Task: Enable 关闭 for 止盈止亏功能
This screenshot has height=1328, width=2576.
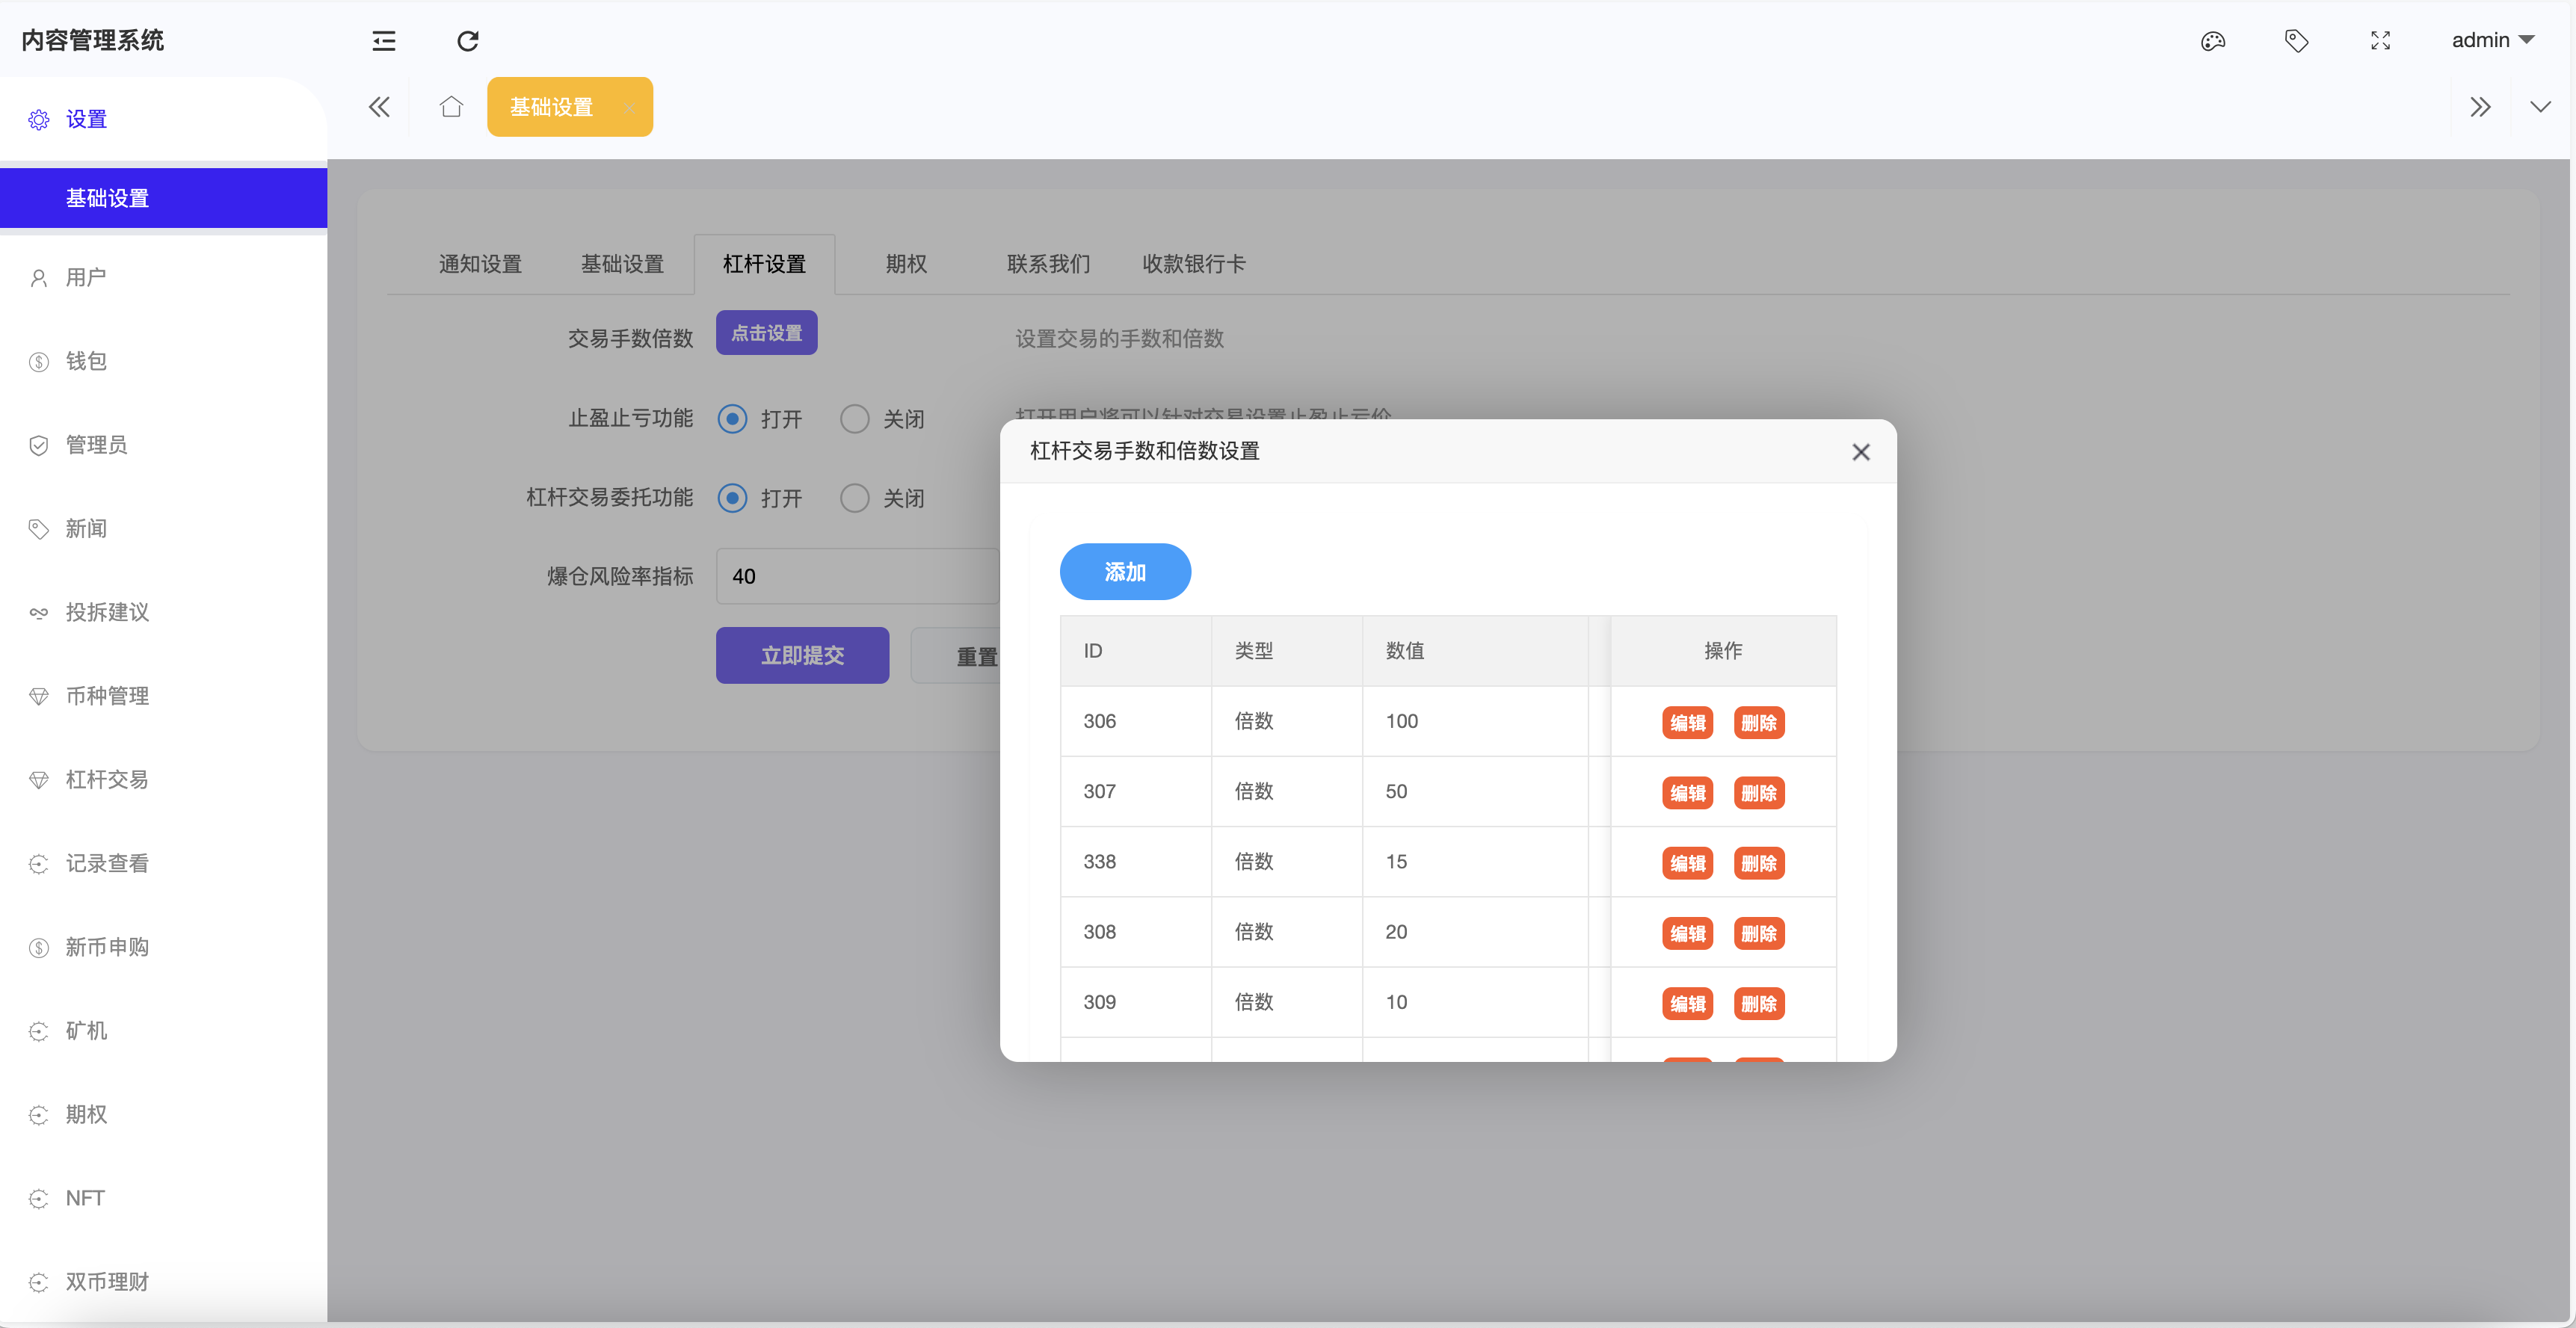Action: coord(855,419)
